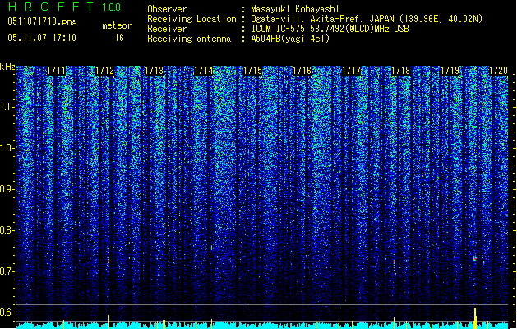Click the 1717 time marker
Viewport: 517px width, 329px height.
pos(352,71)
